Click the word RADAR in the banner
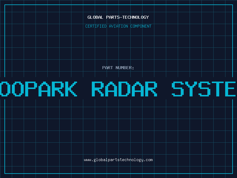 pyautogui.click(x=124, y=89)
